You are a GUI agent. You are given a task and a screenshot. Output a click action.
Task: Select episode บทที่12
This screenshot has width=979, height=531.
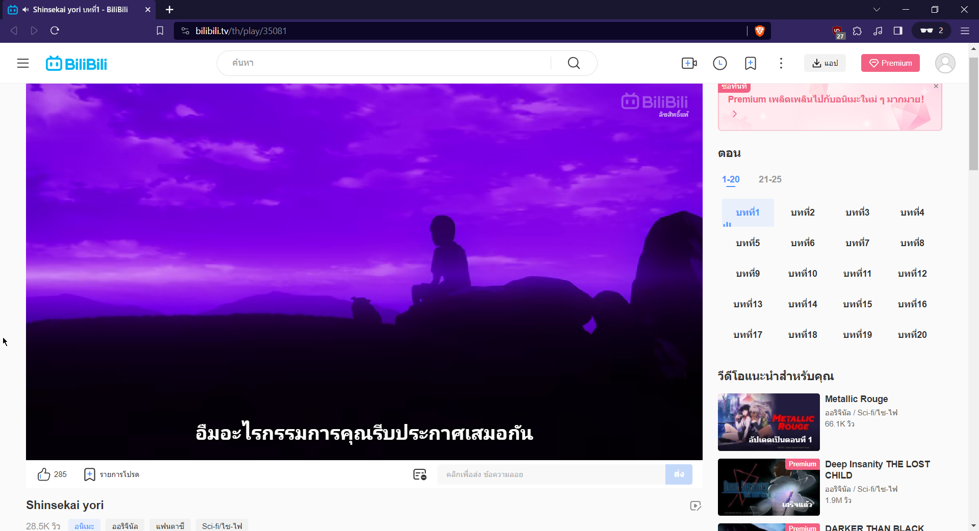click(912, 274)
